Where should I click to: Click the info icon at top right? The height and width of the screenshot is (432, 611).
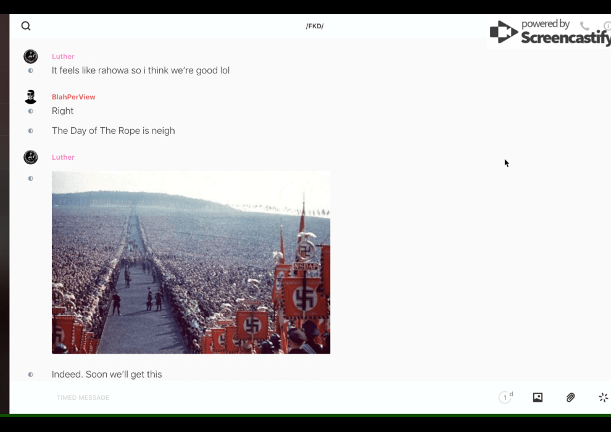[607, 26]
